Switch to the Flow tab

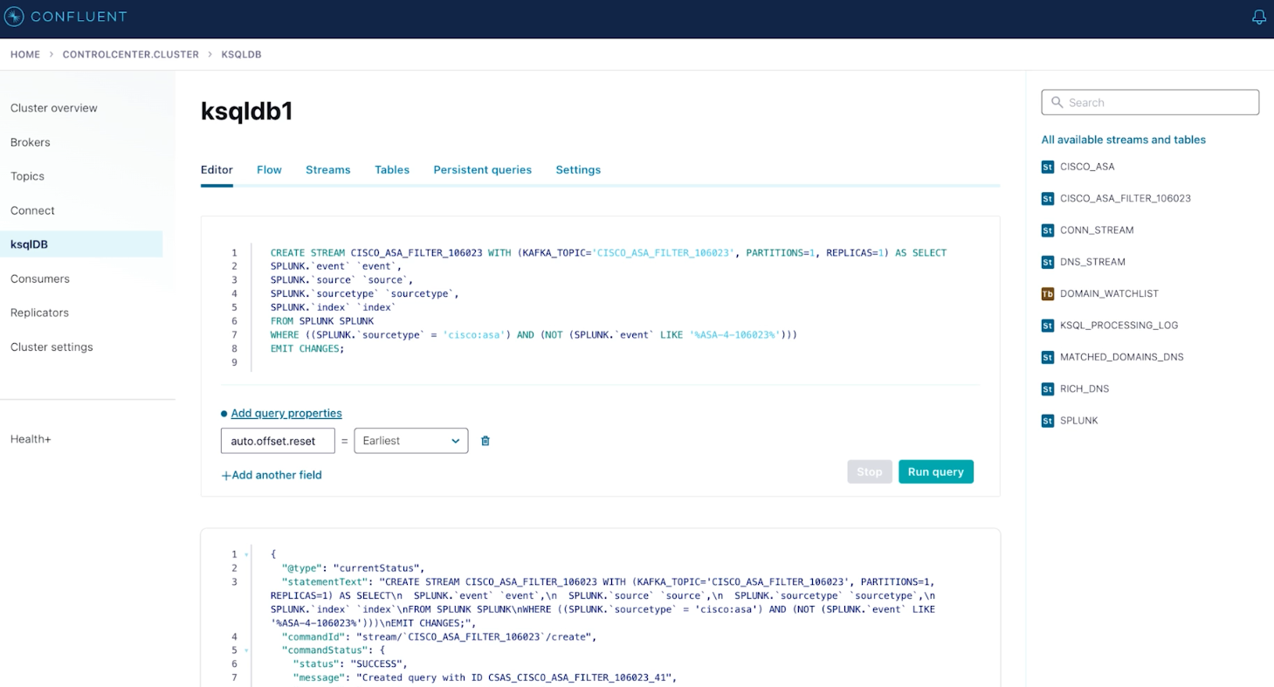[269, 169]
